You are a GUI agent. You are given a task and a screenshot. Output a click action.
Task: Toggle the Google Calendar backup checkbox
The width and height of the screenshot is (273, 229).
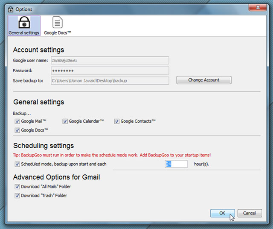pos(65,121)
